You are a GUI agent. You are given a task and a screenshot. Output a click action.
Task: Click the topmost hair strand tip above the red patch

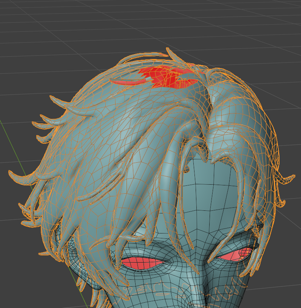coord(169,51)
